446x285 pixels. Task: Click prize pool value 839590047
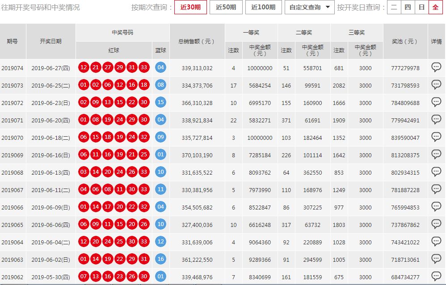coord(405,138)
